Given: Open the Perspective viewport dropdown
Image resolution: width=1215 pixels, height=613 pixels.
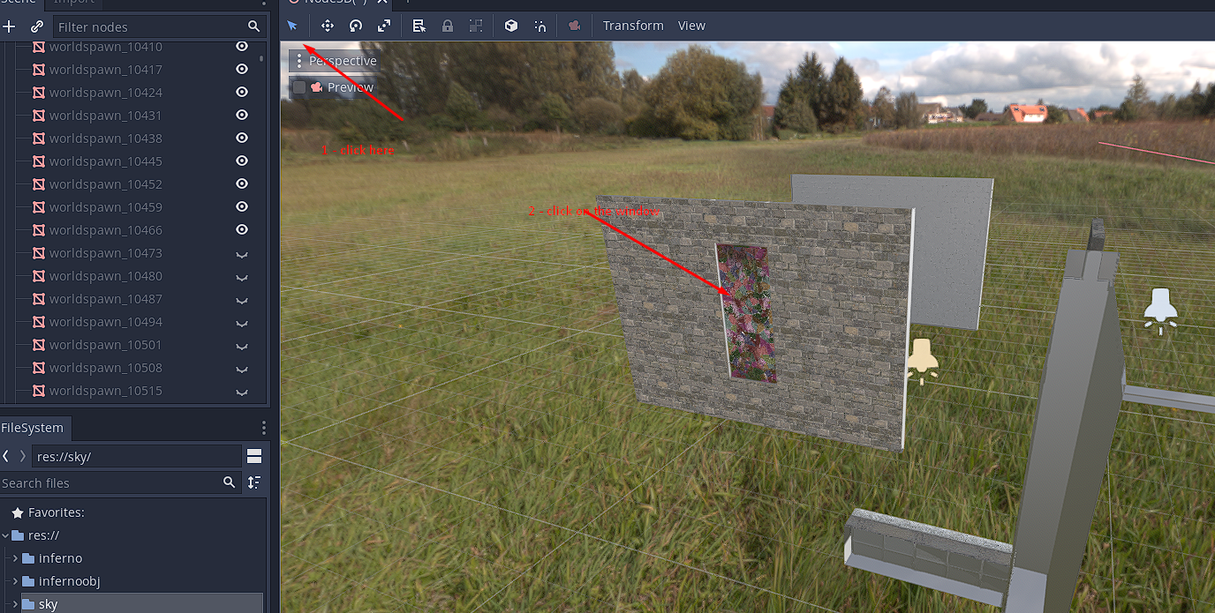Looking at the screenshot, I should point(343,61).
